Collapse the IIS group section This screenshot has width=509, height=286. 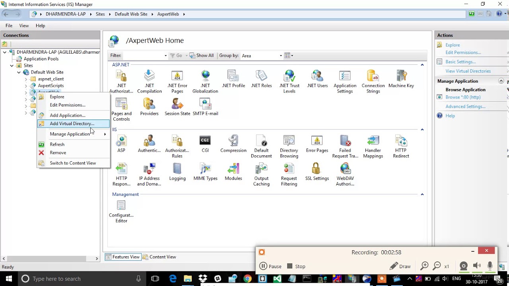(x=422, y=129)
